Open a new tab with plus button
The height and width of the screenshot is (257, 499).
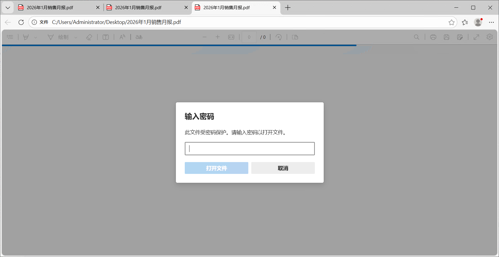[288, 8]
